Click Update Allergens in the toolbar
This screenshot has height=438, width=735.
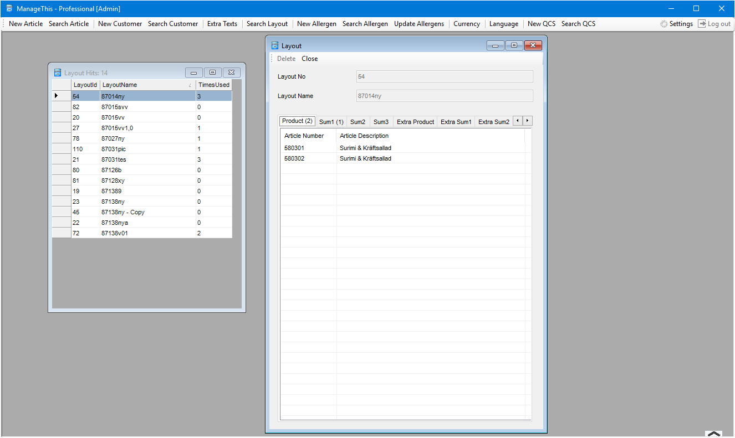coord(419,24)
